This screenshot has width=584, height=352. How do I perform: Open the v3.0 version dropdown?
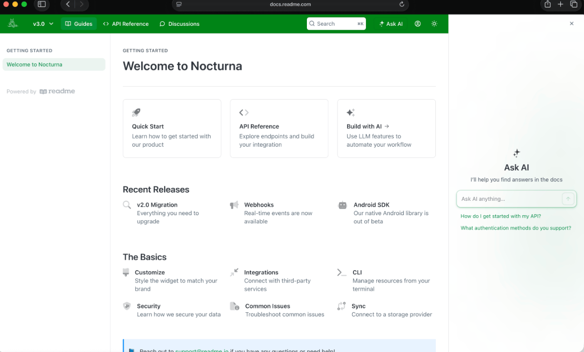(x=43, y=24)
